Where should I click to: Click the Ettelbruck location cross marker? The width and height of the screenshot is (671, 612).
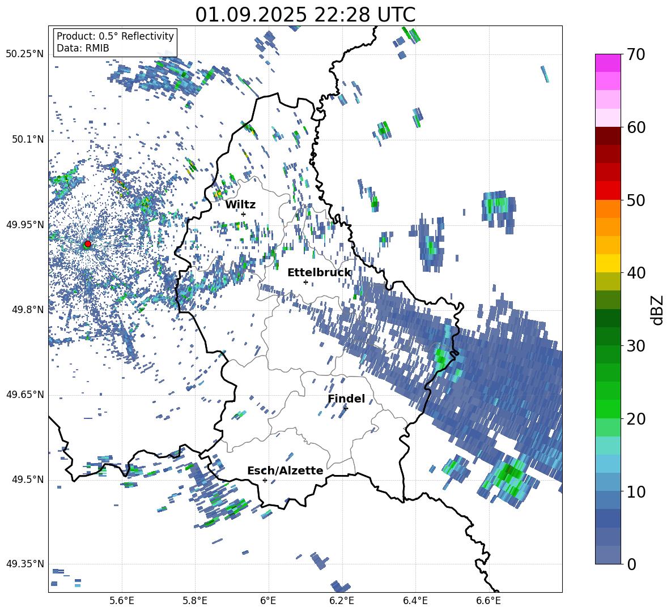[305, 282]
